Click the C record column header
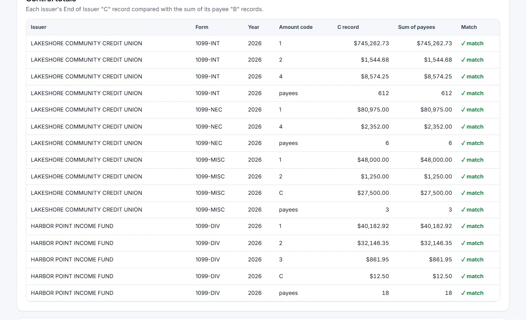Image resolution: width=526 pixels, height=328 pixels. [x=348, y=27]
